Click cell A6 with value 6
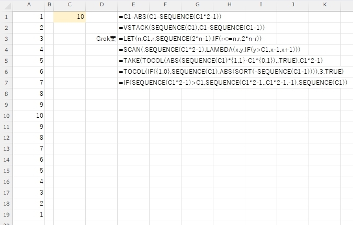Image resolution: width=353 pixels, height=225 pixels. (x=29, y=72)
